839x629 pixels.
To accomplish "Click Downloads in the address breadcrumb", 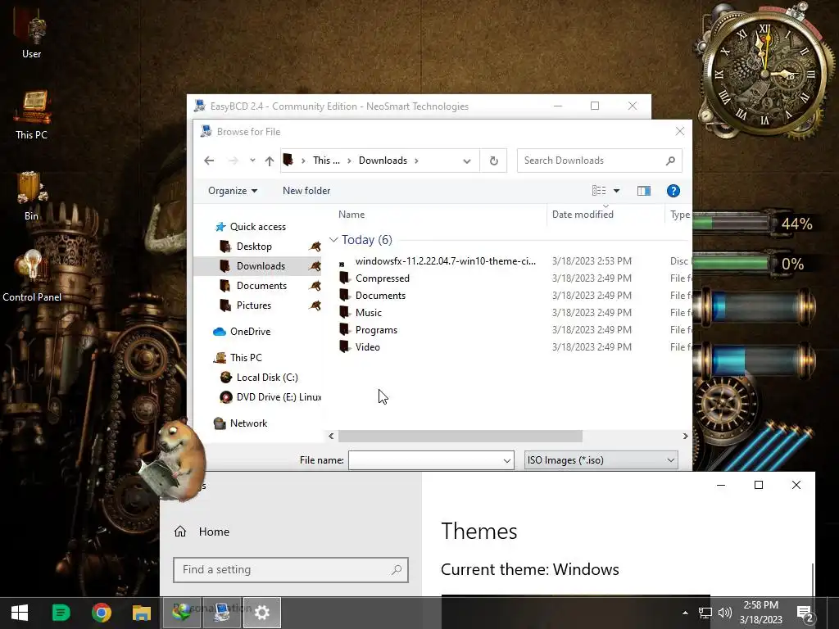I will [x=383, y=161].
